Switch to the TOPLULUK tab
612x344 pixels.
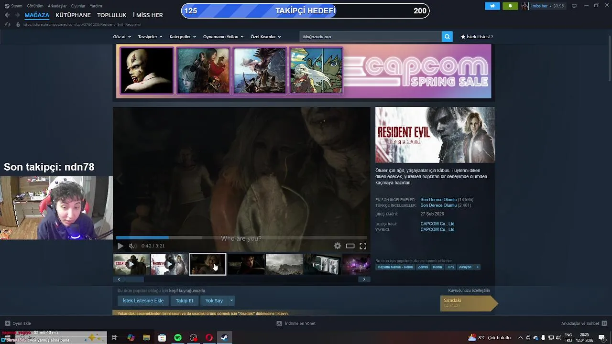[112, 15]
